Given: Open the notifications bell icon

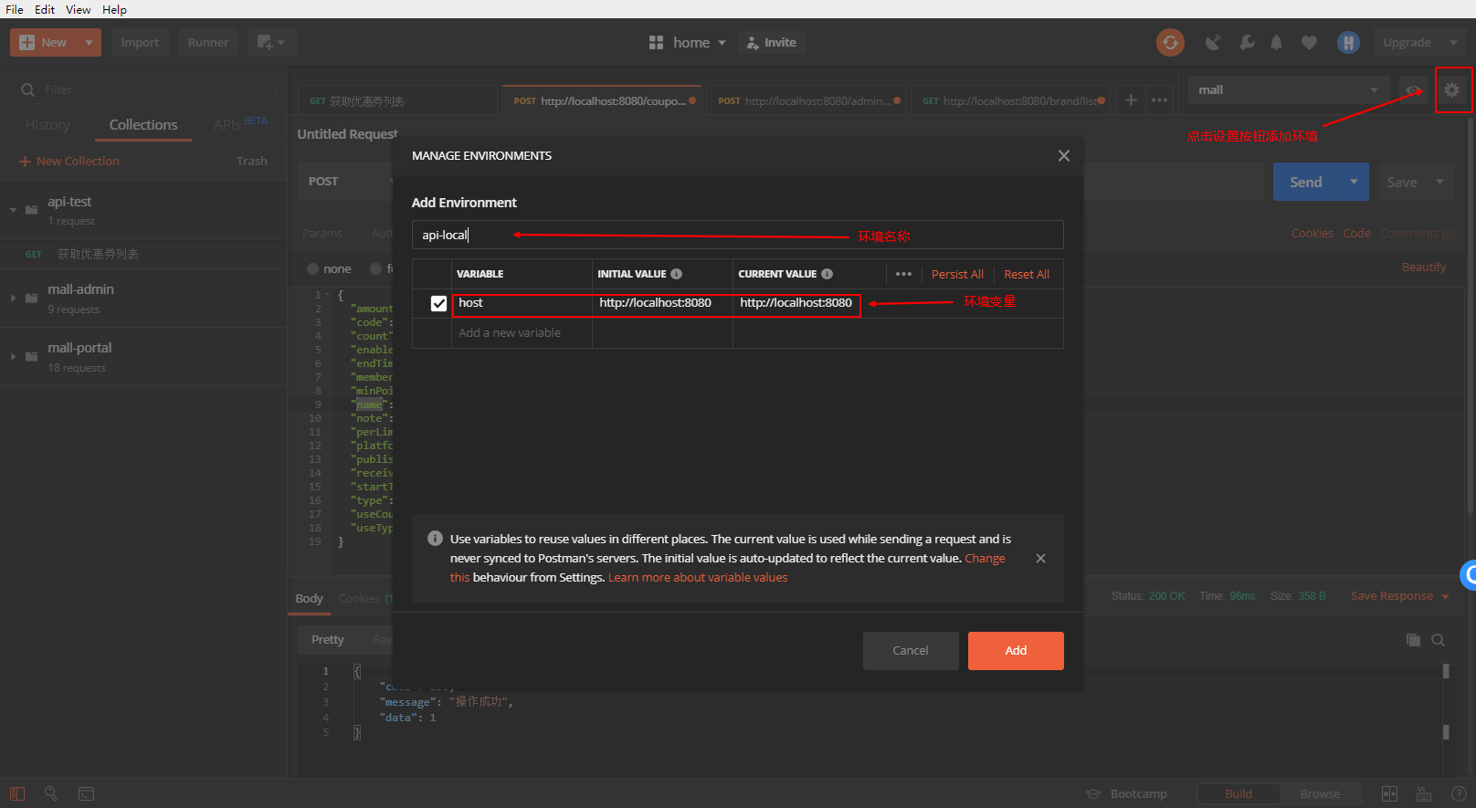Looking at the screenshot, I should (x=1276, y=42).
